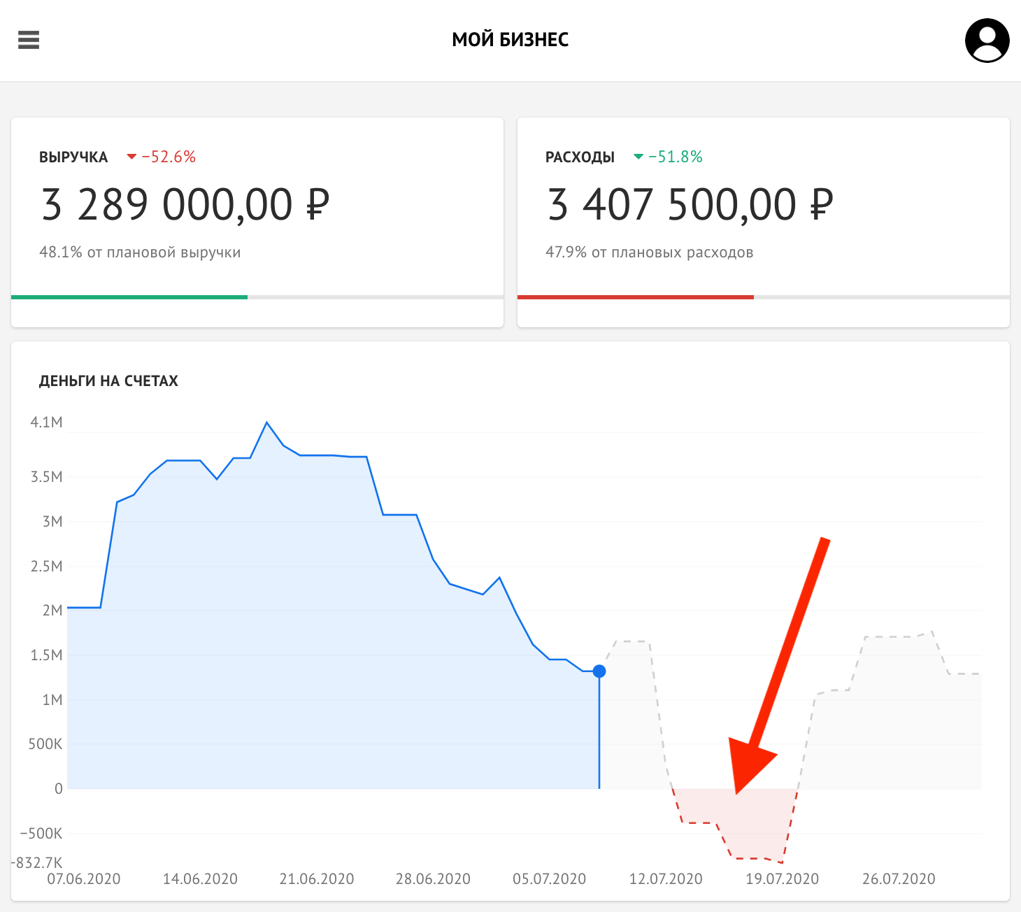Click the 28.06.2020 date label
Image resolution: width=1021 pixels, height=912 pixels.
pos(433,879)
